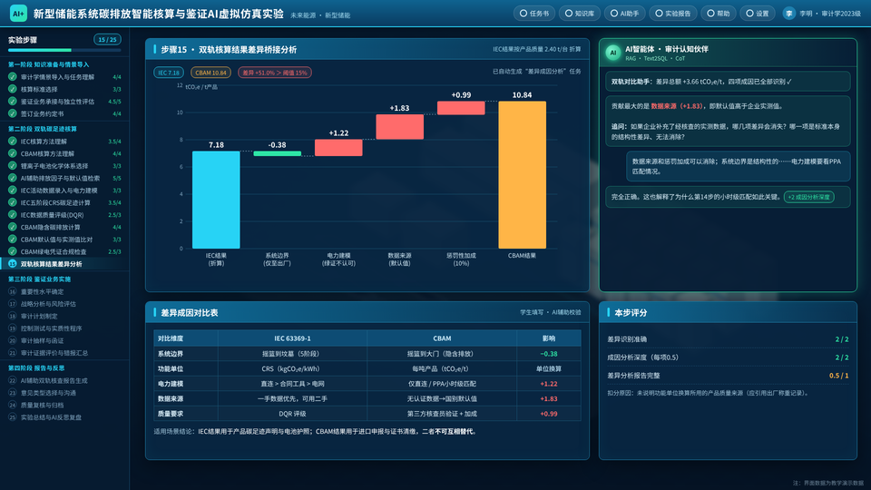Open the 设置 top menu

[757, 14]
